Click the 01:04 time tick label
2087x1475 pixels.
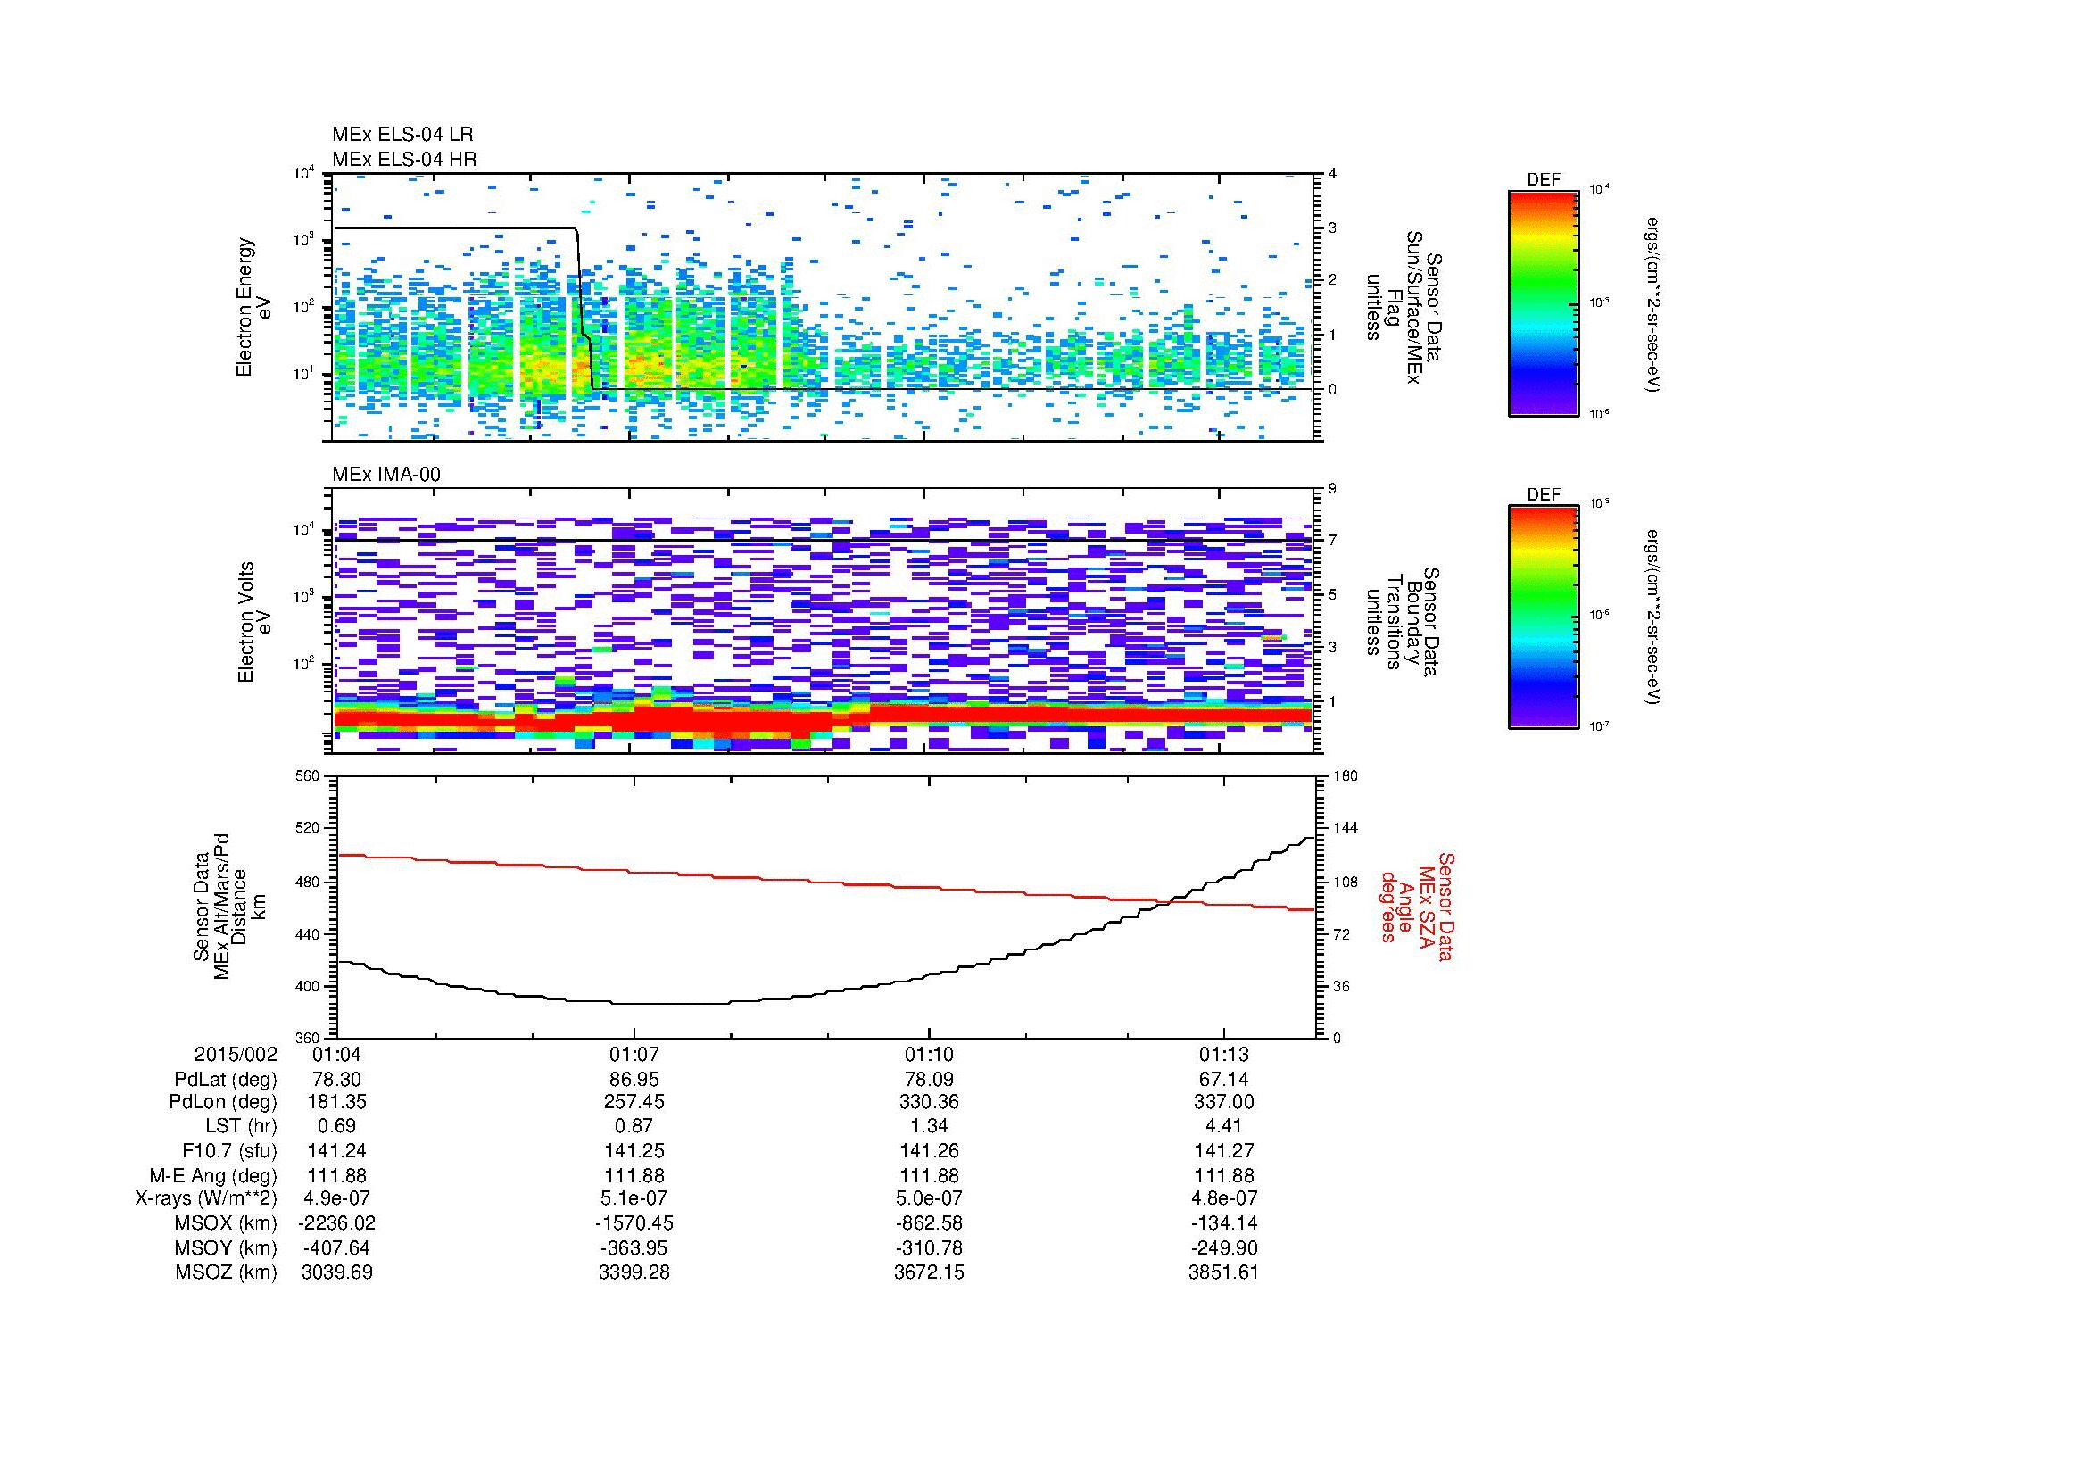pos(336,1054)
